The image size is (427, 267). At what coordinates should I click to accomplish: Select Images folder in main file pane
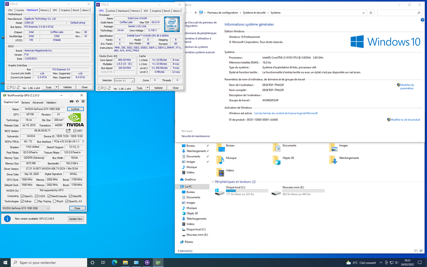click(339, 147)
